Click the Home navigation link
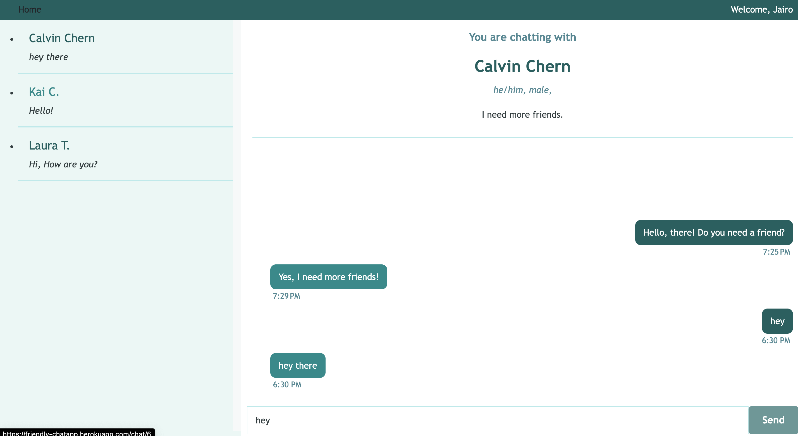 tap(29, 10)
